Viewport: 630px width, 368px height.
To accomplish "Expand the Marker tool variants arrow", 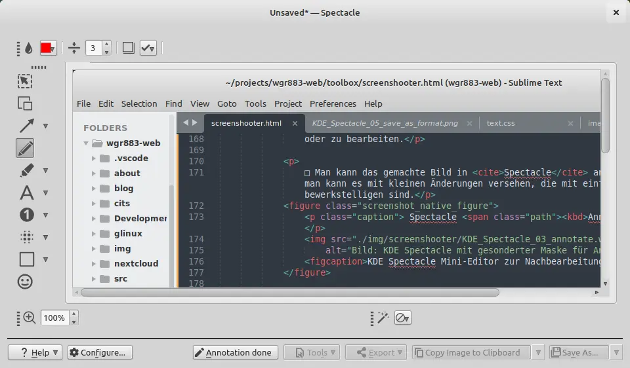I will (45, 171).
